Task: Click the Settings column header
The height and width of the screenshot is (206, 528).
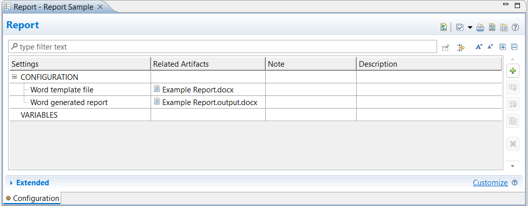Action: (x=25, y=64)
